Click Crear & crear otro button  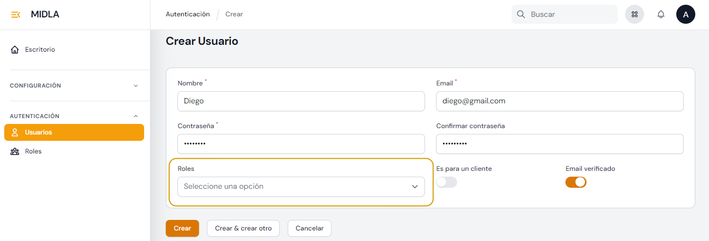[x=243, y=228]
